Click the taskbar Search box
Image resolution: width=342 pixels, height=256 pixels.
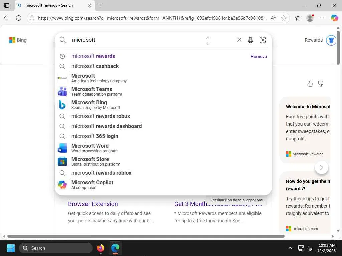(56, 248)
